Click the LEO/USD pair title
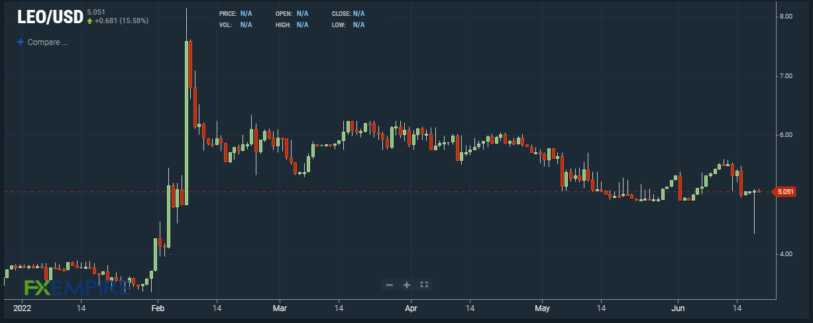 coord(50,18)
